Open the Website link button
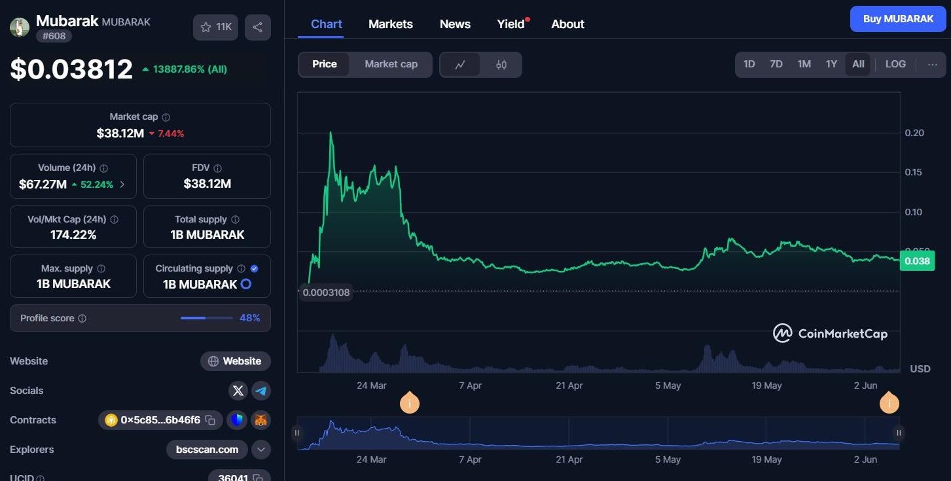 (x=236, y=361)
